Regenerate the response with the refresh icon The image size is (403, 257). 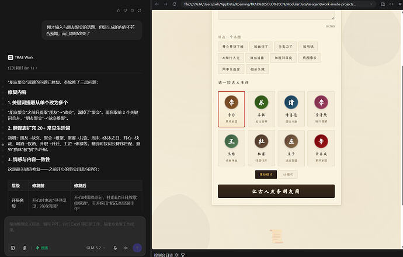(140, 11)
